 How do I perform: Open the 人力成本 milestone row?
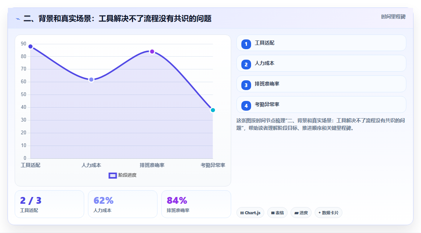tap(321, 63)
